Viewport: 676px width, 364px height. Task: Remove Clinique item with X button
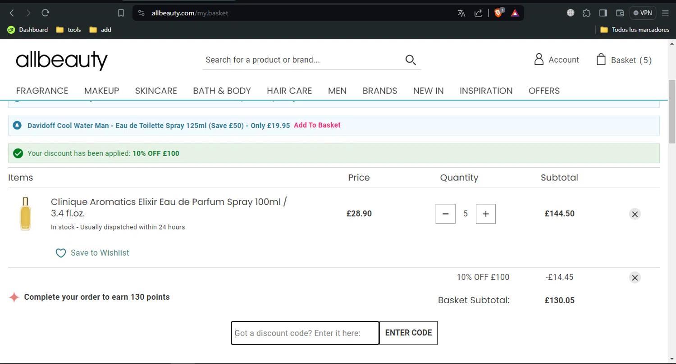635,214
